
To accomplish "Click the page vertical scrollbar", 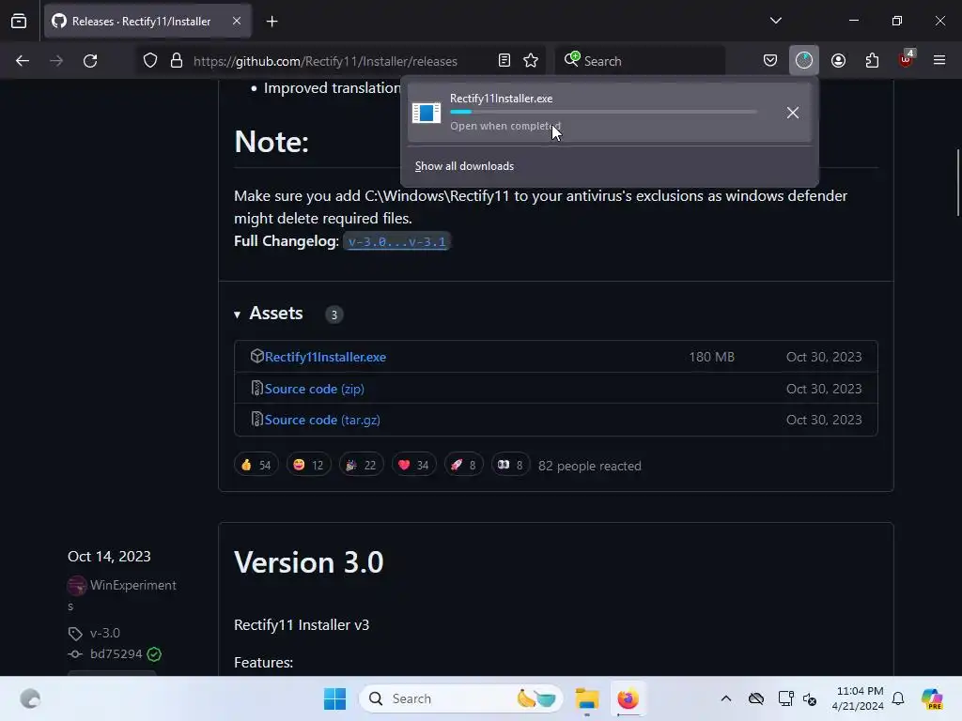I will 957,182.
